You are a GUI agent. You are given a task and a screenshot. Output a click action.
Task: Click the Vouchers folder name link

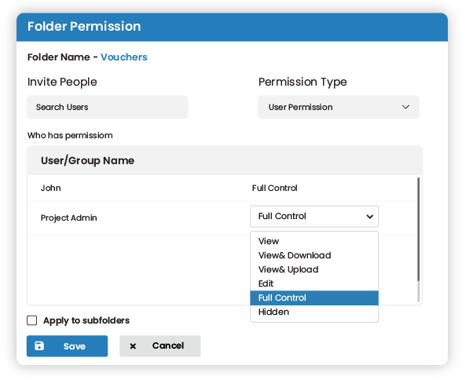(124, 57)
